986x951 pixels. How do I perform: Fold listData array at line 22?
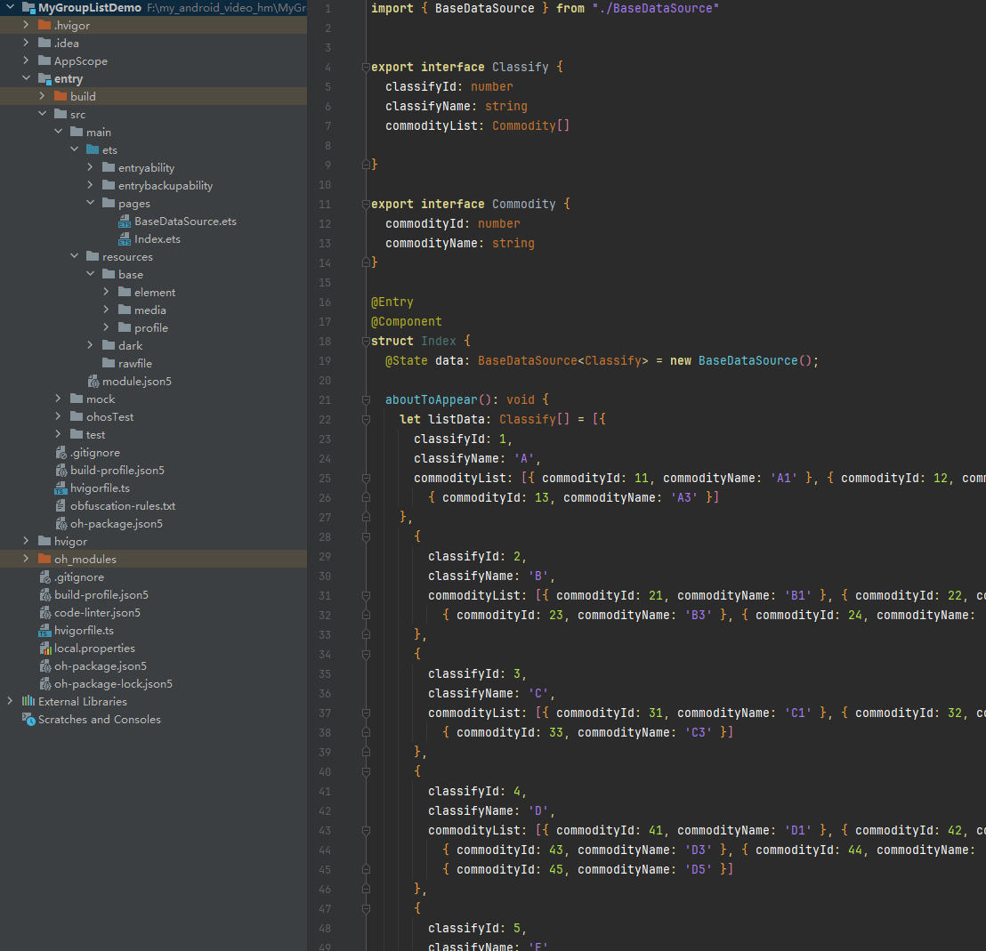tap(366, 419)
